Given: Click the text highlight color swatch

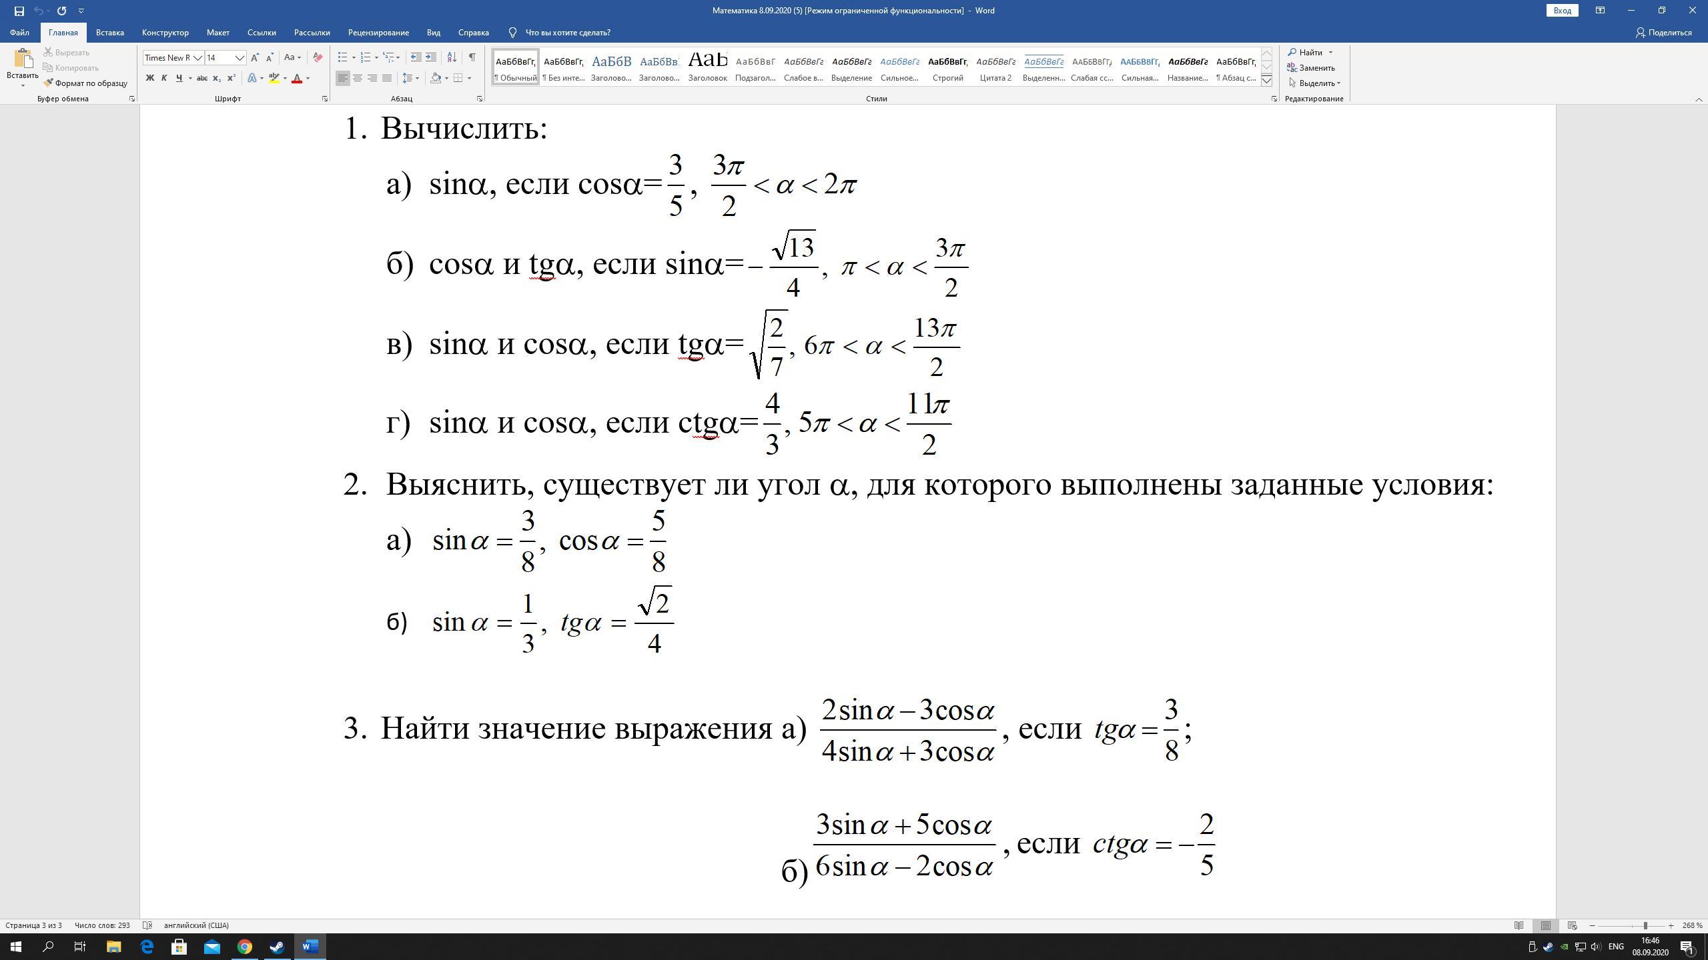Looking at the screenshot, I should click(274, 78).
